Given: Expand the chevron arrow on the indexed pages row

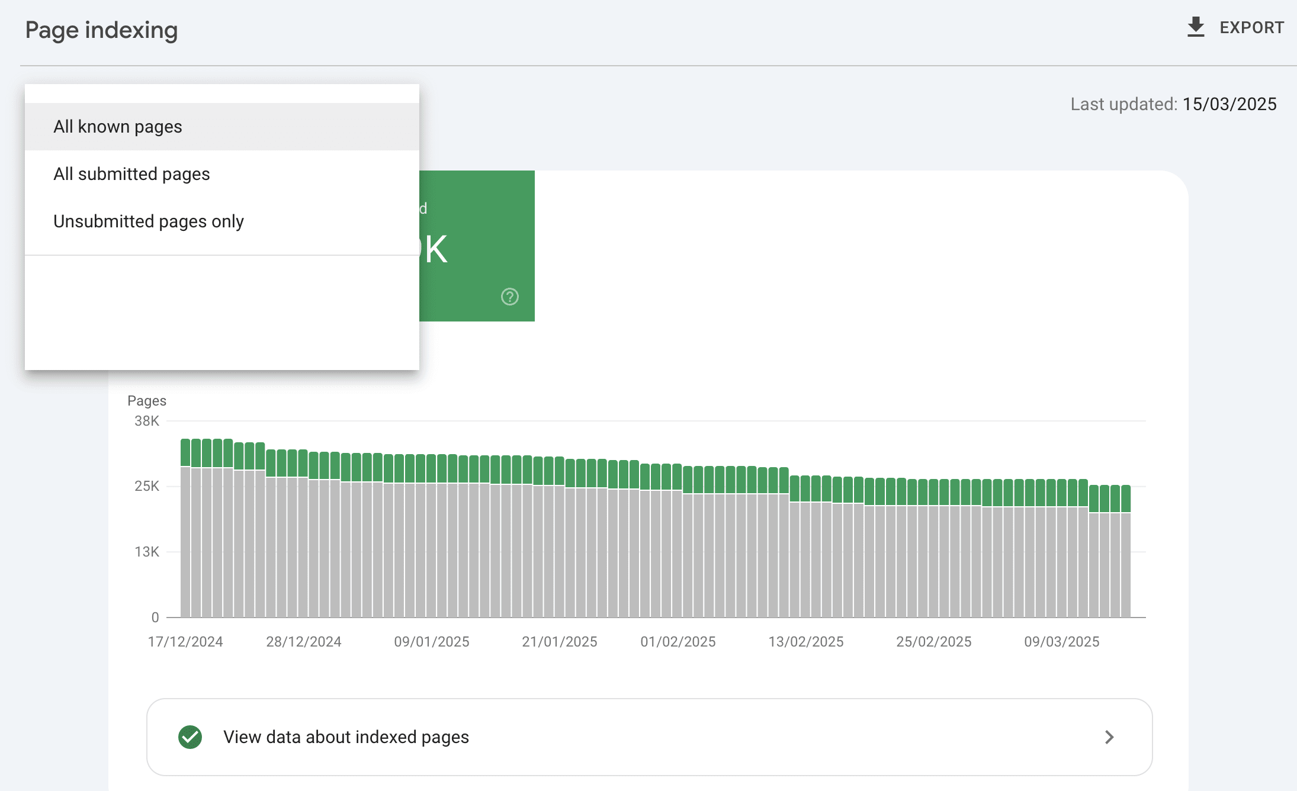Looking at the screenshot, I should tap(1109, 737).
